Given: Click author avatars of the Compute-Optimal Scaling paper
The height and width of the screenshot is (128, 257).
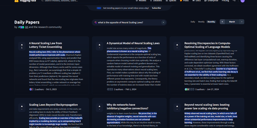Looking at the screenshot, I should 190,89.
